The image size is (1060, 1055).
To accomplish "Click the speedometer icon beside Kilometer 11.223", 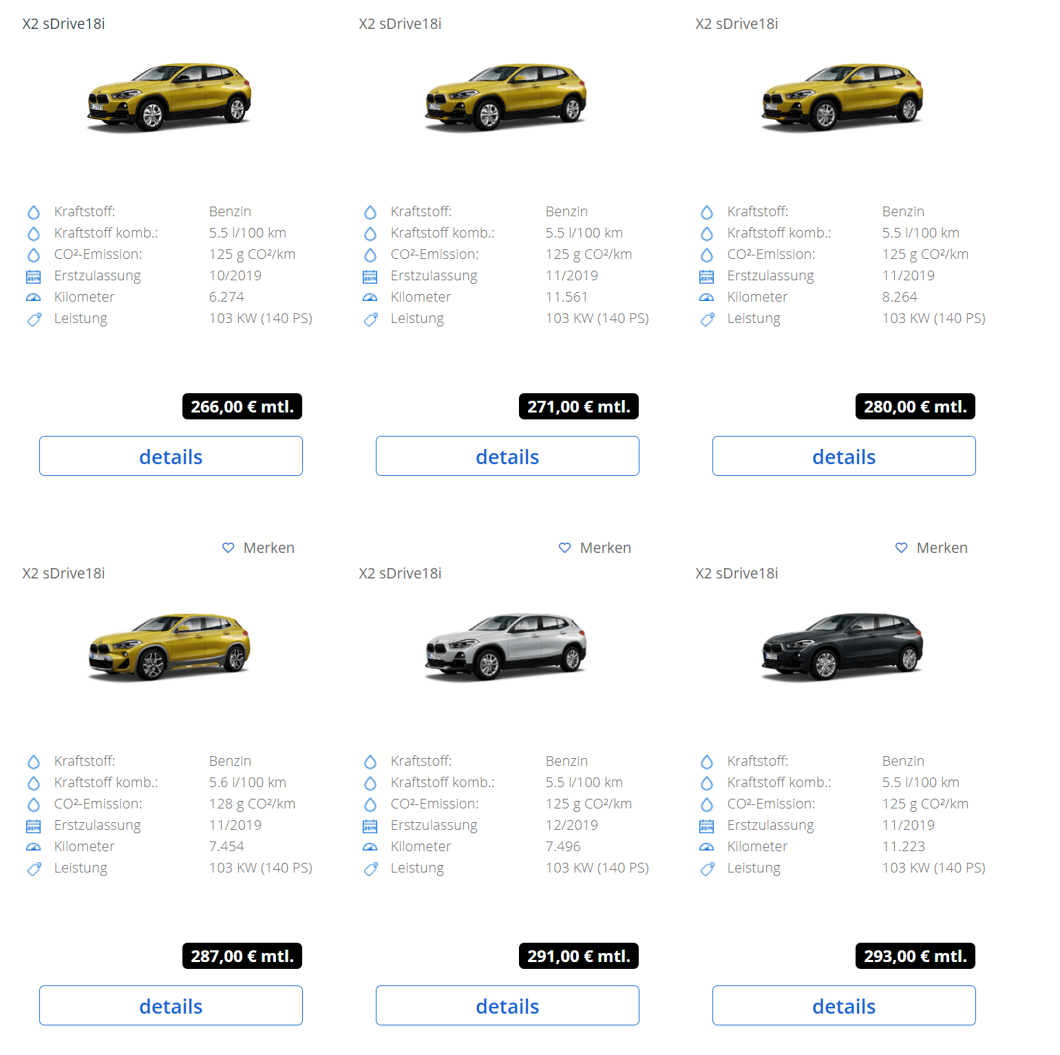I will (707, 847).
